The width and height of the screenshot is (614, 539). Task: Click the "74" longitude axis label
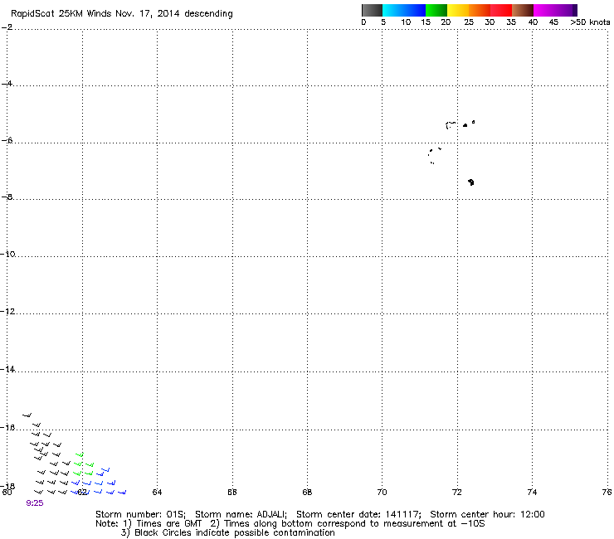(x=532, y=492)
